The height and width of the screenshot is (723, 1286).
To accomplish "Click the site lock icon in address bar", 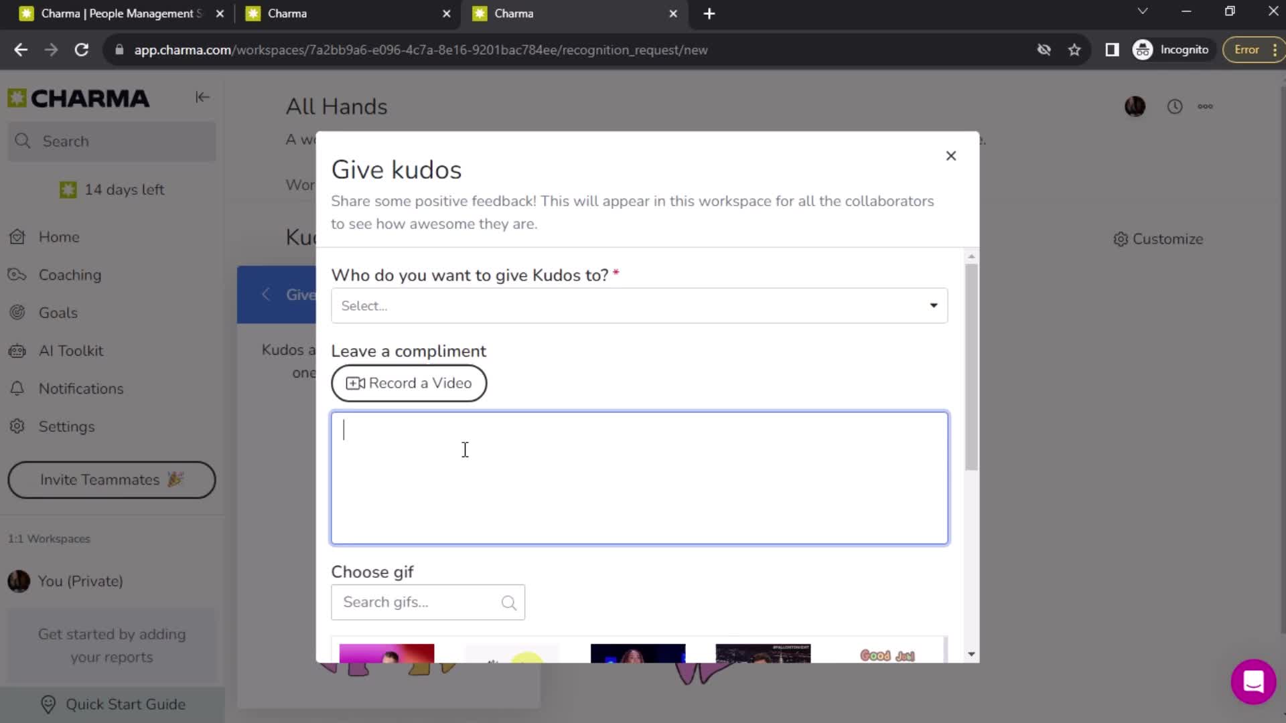I will (119, 50).
